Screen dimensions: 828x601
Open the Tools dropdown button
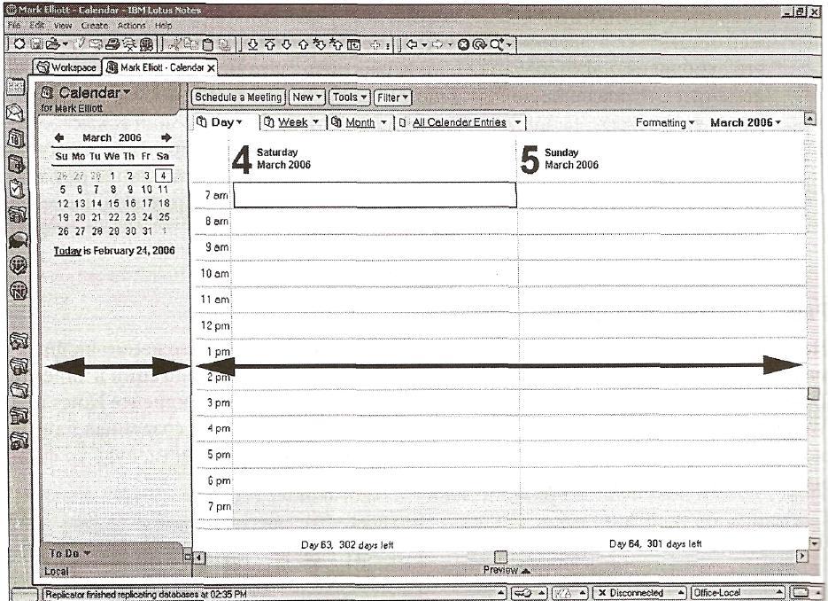349,98
